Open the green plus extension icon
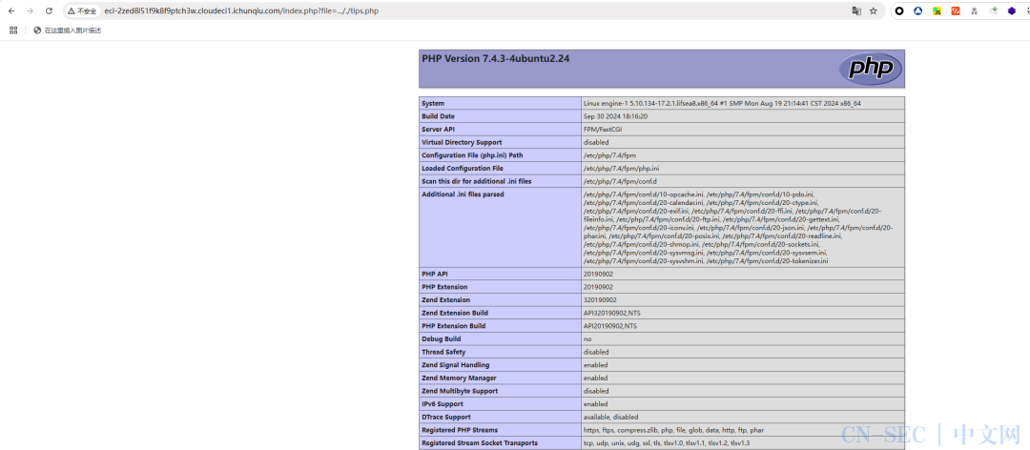This screenshot has height=450, width=1030. coord(994,11)
